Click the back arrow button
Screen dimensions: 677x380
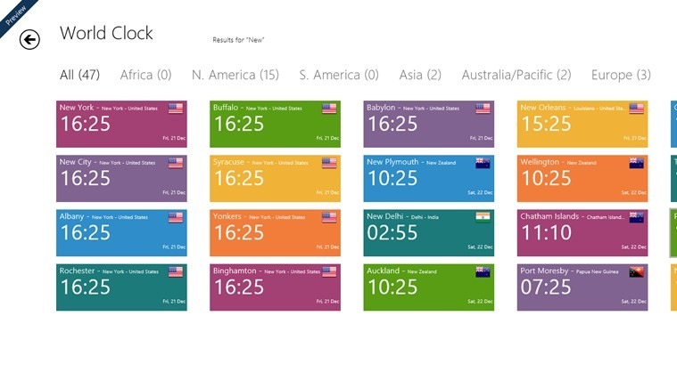pyautogui.click(x=30, y=39)
